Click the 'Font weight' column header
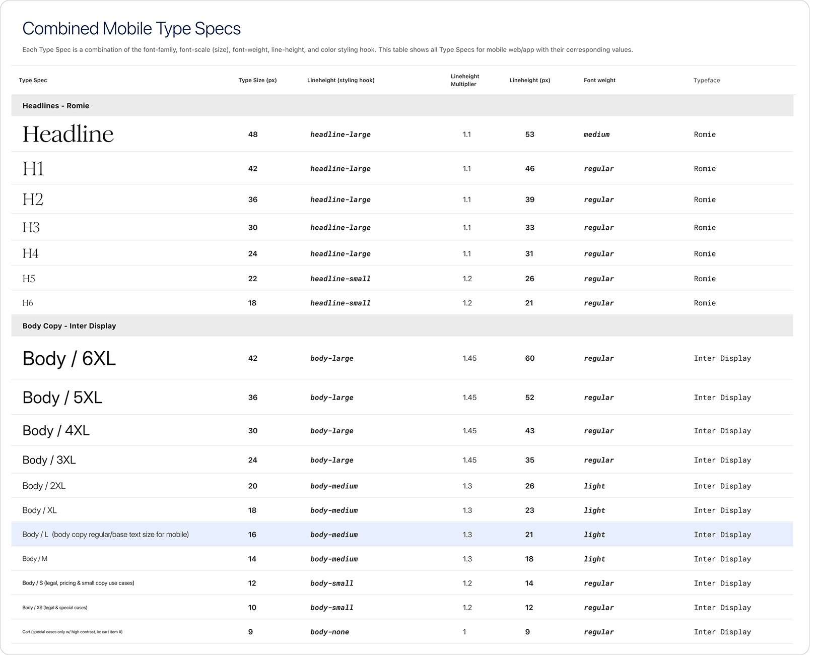Image resolution: width=815 pixels, height=655 pixels. 599,80
